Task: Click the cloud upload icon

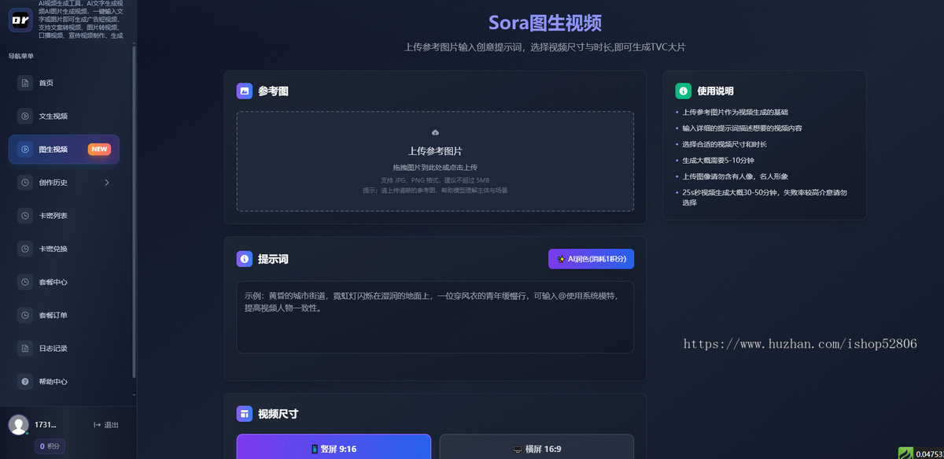Action: pos(435,132)
